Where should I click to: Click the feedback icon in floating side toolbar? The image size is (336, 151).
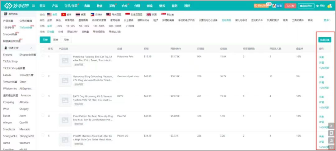pyautogui.click(x=331, y=140)
